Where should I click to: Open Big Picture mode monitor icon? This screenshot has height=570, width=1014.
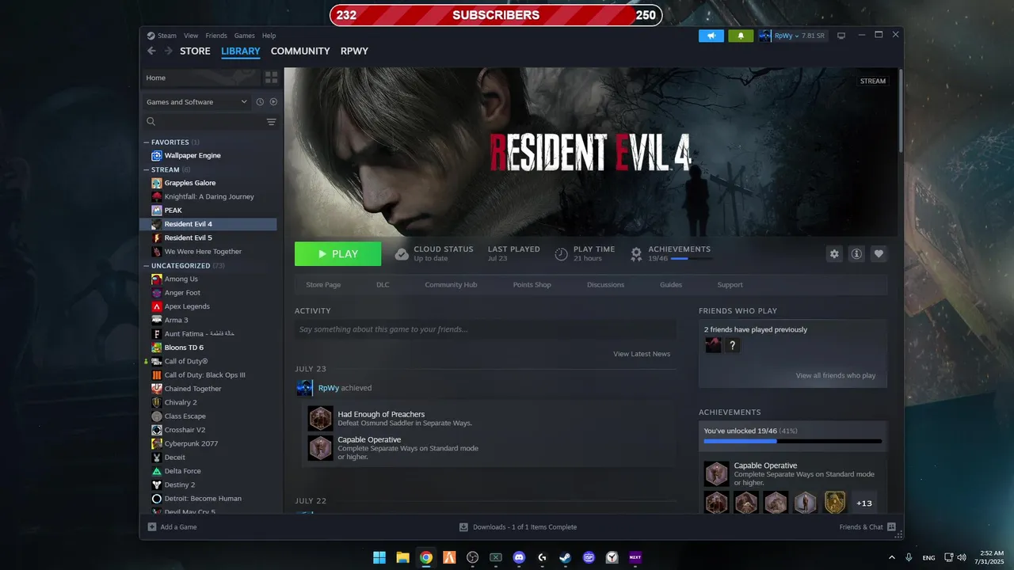(841, 36)
